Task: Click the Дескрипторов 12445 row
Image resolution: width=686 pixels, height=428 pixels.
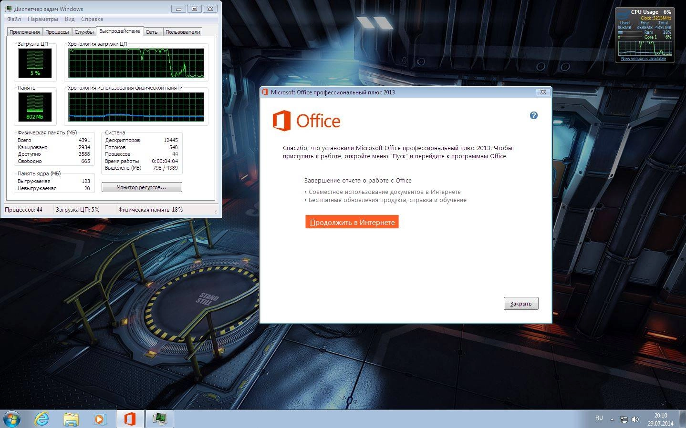Action: (x=142, y=140)
